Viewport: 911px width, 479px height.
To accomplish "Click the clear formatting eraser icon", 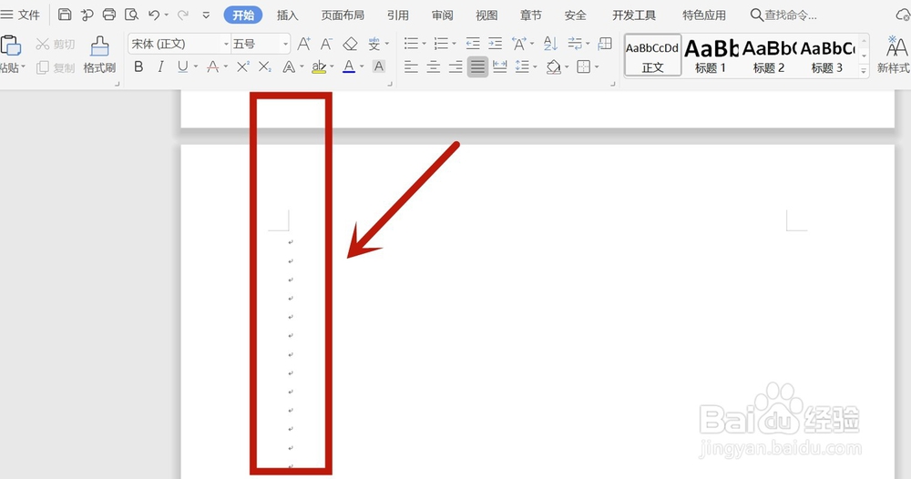I will (350, 44).
